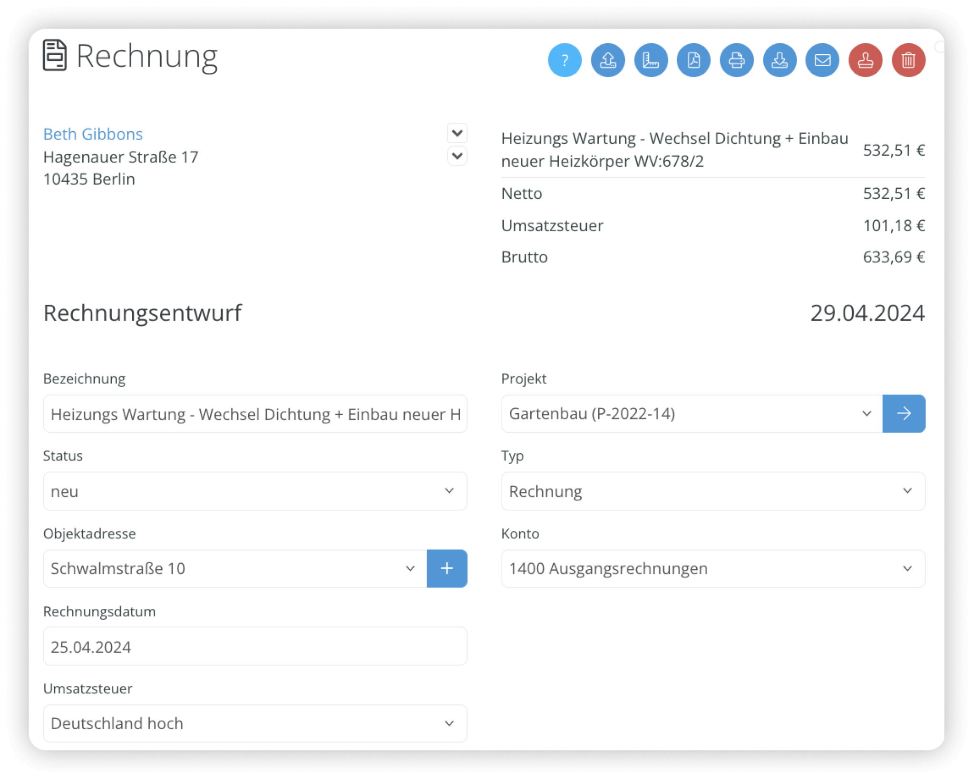Open the Projekt dropdown Gartenbau P-2022-14

pyautogui.click(x=690, y=413)
